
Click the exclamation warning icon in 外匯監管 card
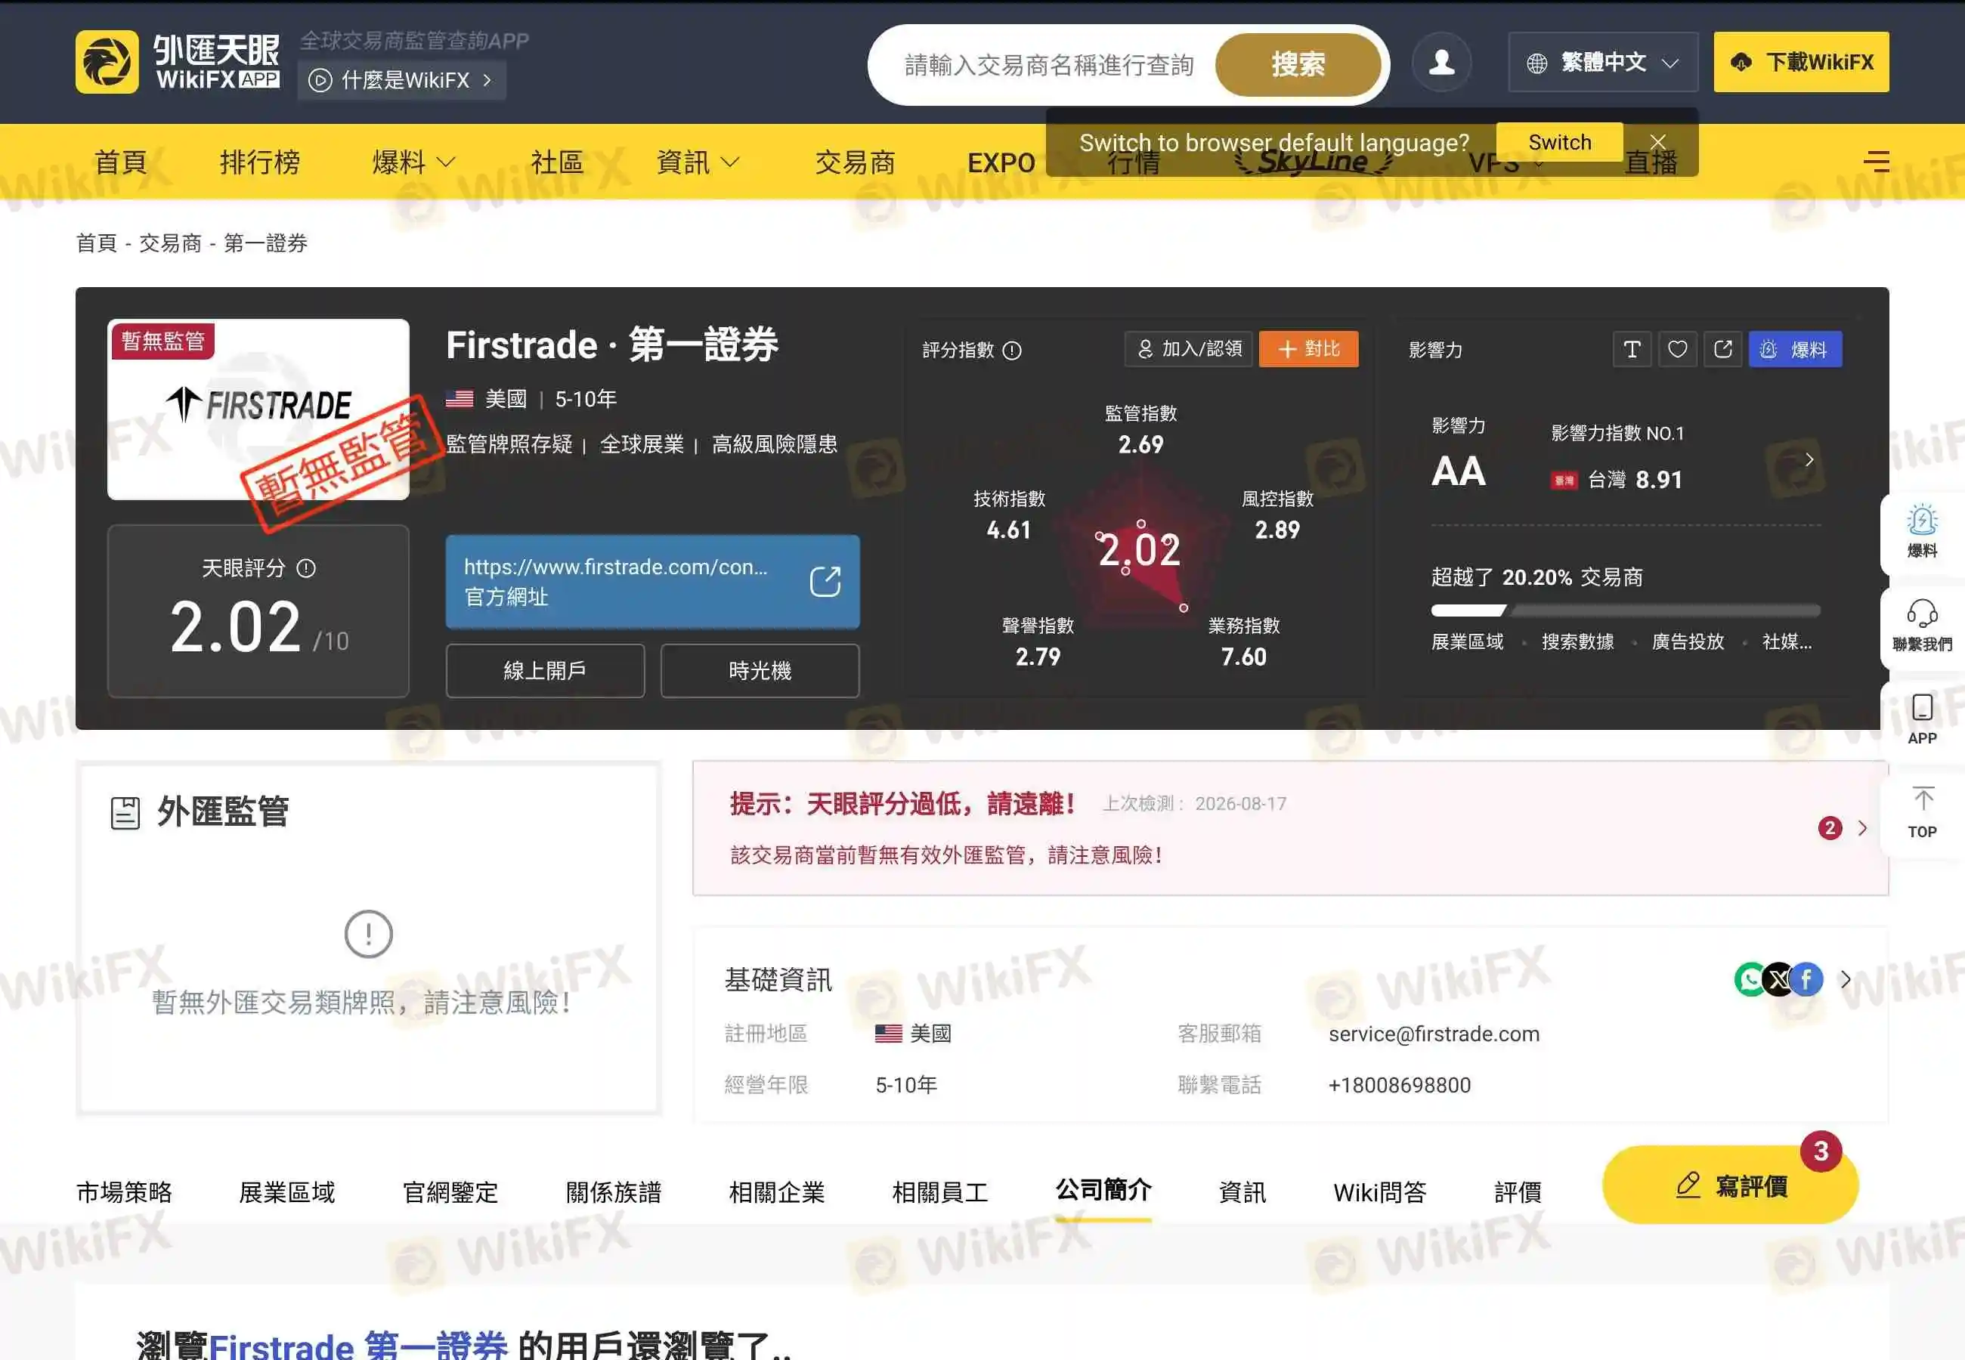click(368, 934)
